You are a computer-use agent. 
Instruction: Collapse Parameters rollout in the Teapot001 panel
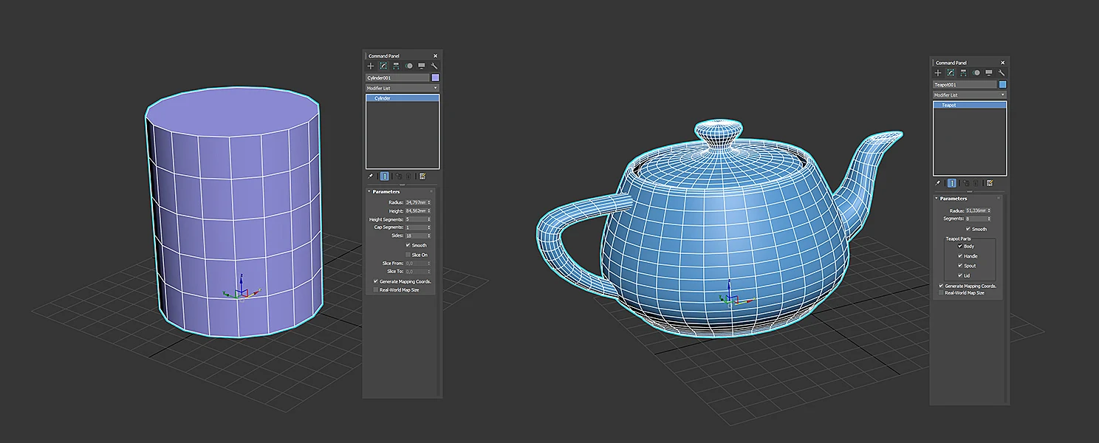pyautogui.click(x=954, y=199)
